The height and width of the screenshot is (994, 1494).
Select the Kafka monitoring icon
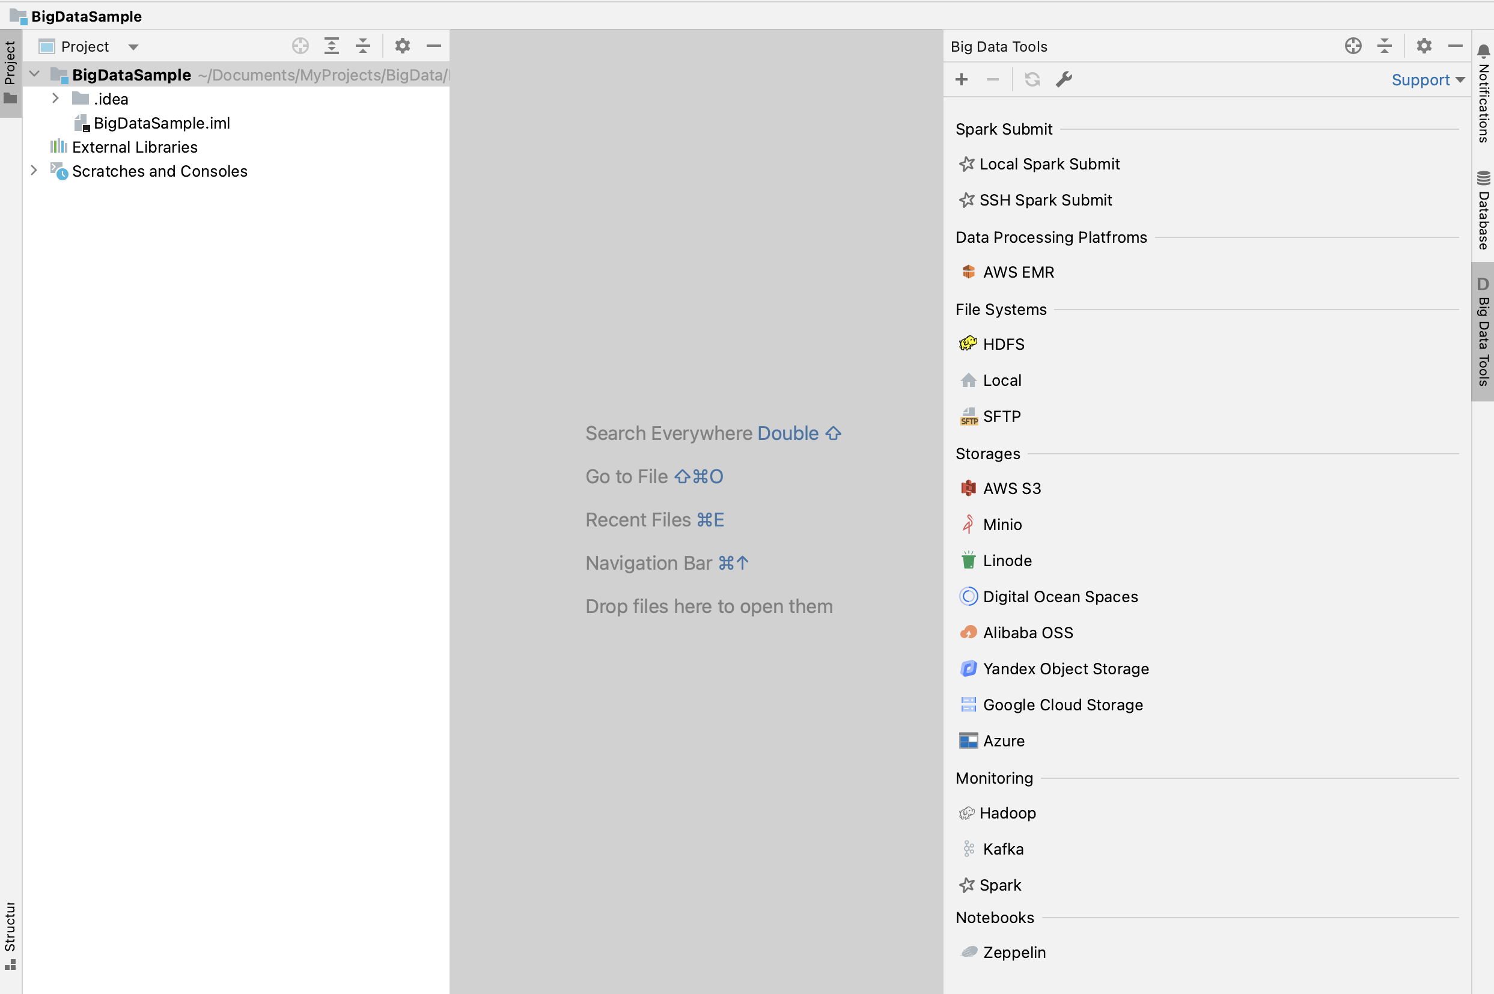[968, 847]
